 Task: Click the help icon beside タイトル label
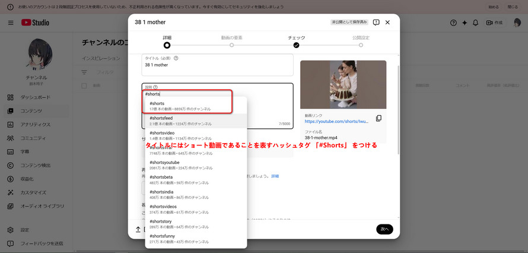click(x=176, y=58)
